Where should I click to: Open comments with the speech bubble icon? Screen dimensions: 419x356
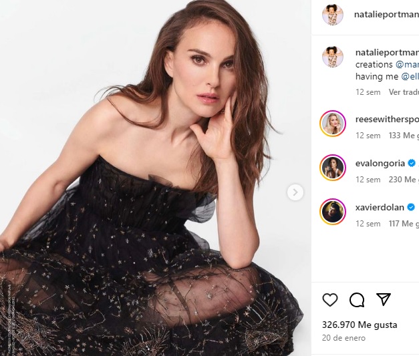pos(357,299)
